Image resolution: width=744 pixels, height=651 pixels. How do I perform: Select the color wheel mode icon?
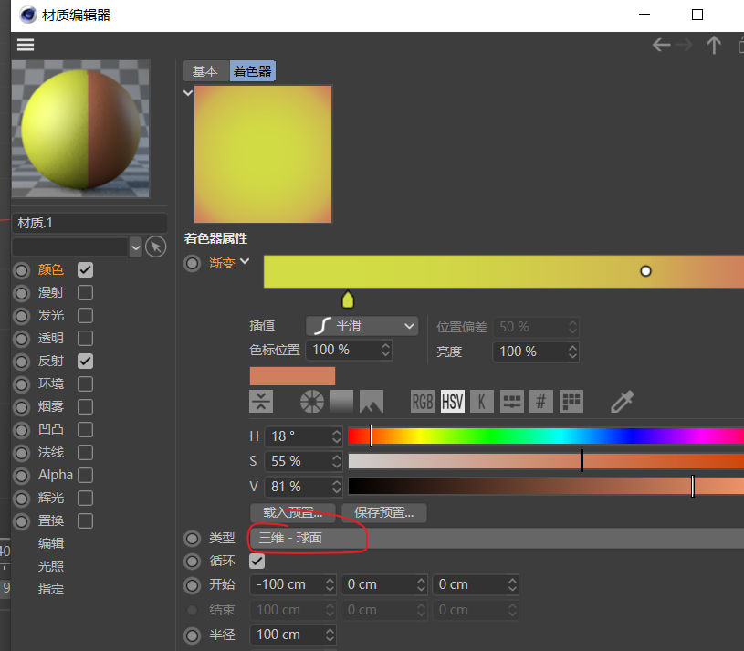[x=312, y=401]
